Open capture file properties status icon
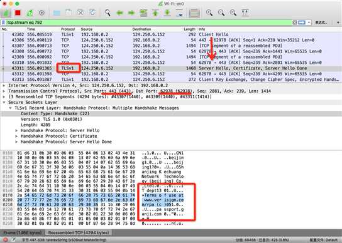This screenshot has height=243, width=342. 14,240
